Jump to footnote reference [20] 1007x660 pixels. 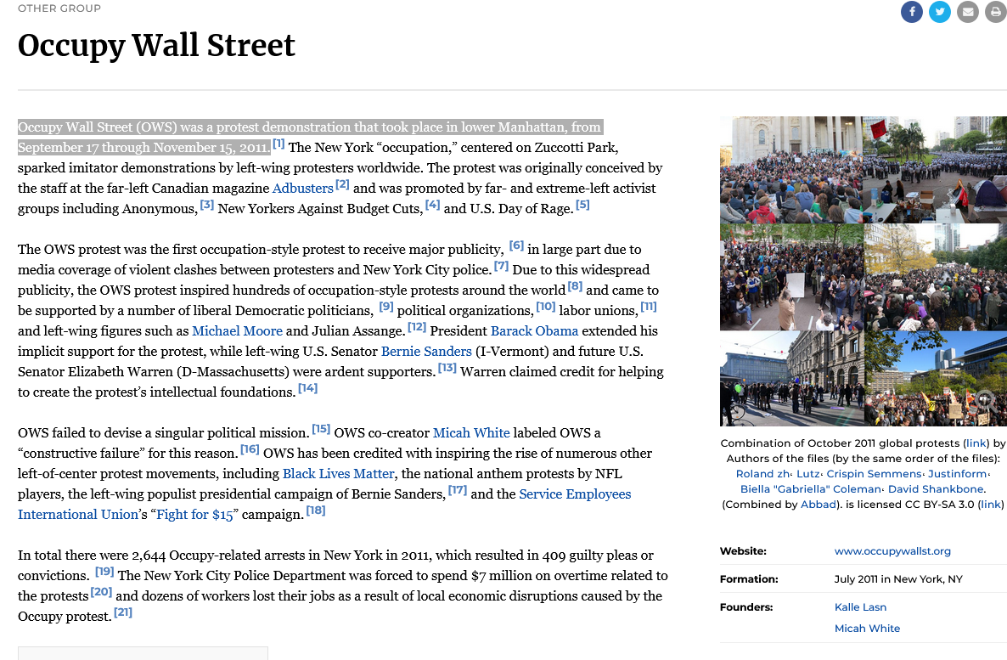point(101,593)
